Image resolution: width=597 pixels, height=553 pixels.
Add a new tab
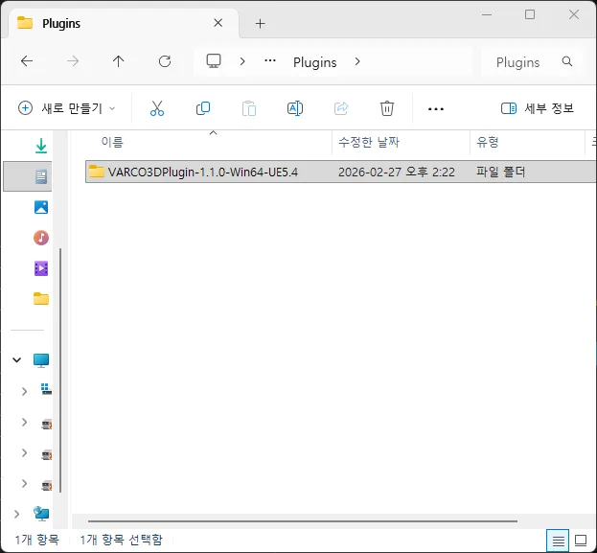261,24
